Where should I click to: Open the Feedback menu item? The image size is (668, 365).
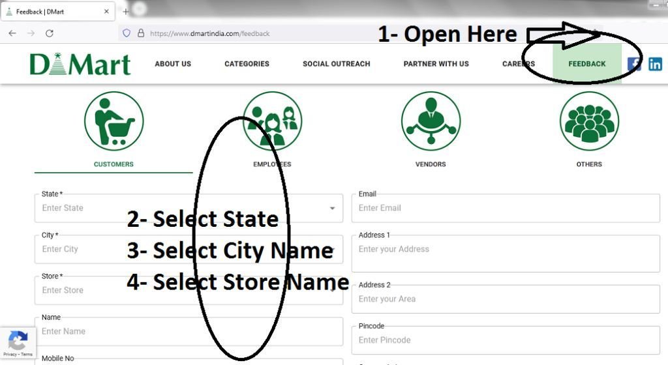[586, 64]
